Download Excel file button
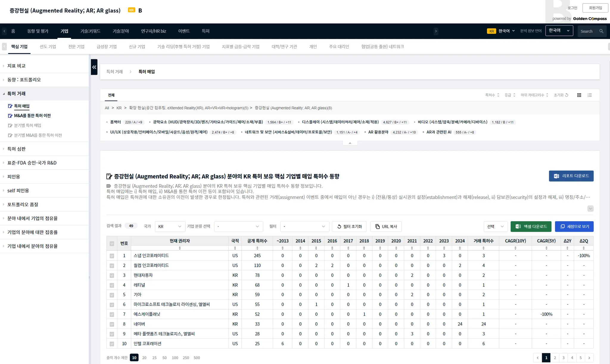Viewport: 610px width, 364px height. click(x=531, y=227)
